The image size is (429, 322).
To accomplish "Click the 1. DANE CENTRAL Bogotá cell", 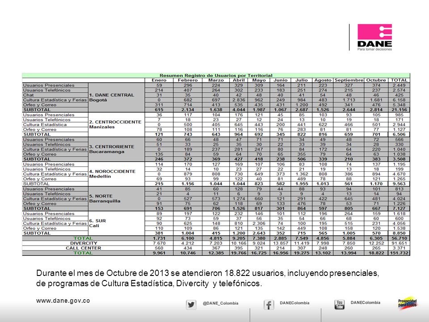I will pyautogui.click(x=116, y=97).
